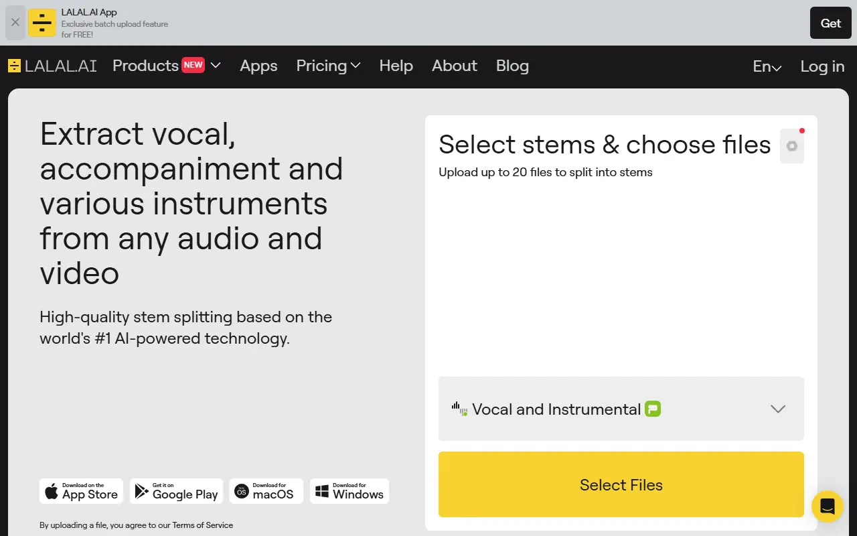This screenshot has width=857, height=536.
Task: Dismiss the LALAL.AI App promo banner
Action: (15, 22)
